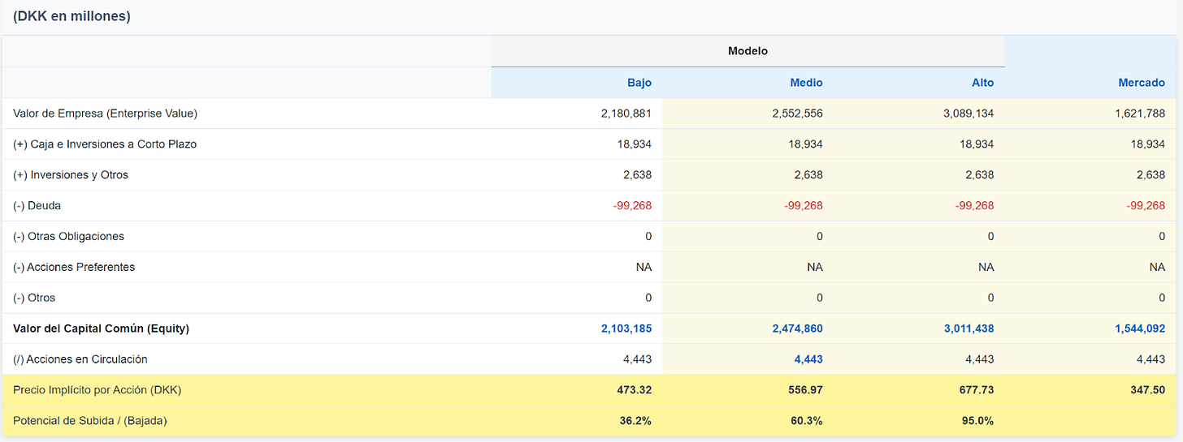
Task: Select implied price 473.32
Action: [634, 390]
